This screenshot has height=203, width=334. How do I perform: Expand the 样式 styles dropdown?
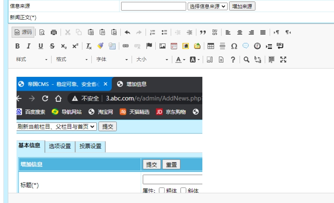tap(32, 60)
